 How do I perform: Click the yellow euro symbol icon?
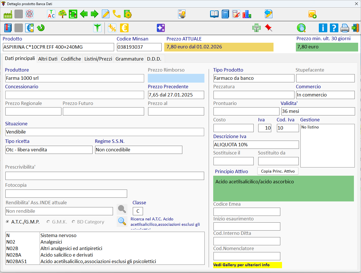tap(124, 28)
